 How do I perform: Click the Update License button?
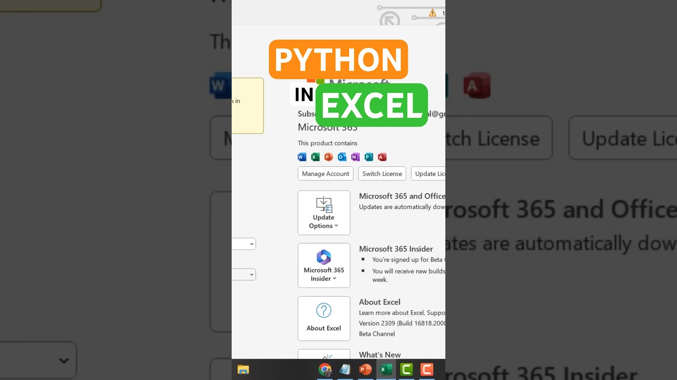428,174
